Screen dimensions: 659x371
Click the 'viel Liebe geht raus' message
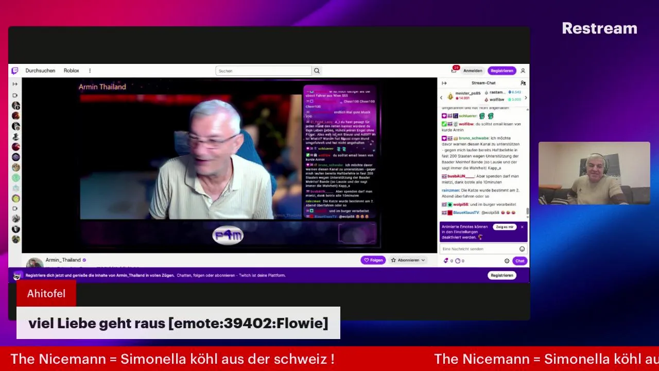[178, 323]
